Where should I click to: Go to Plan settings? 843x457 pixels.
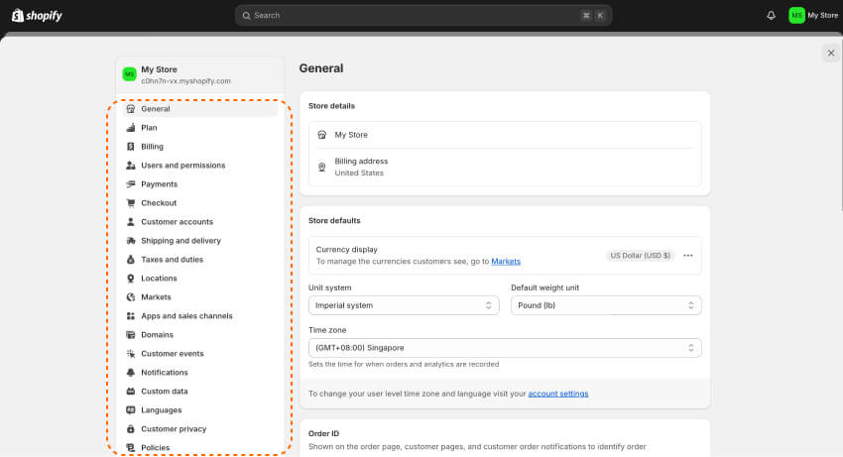(200, 128)
